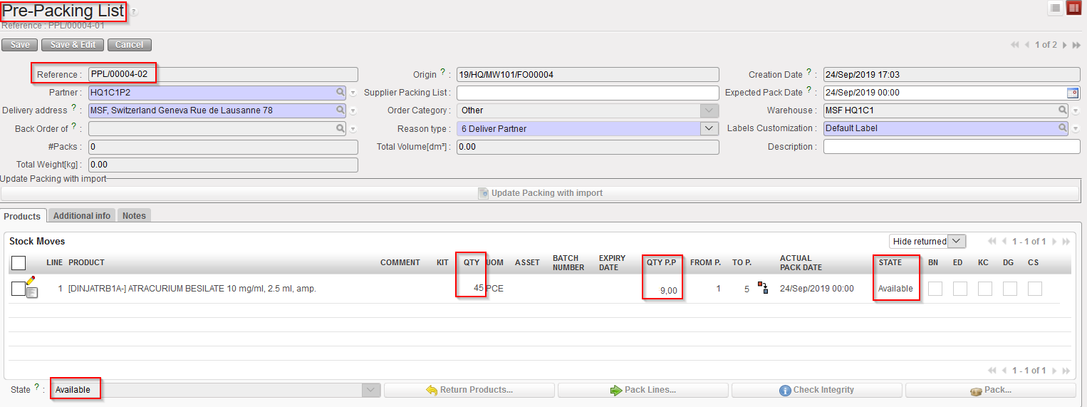Open the Notes tab
Viewport: 1087px width, 407px height.
(x=134, y=215)
